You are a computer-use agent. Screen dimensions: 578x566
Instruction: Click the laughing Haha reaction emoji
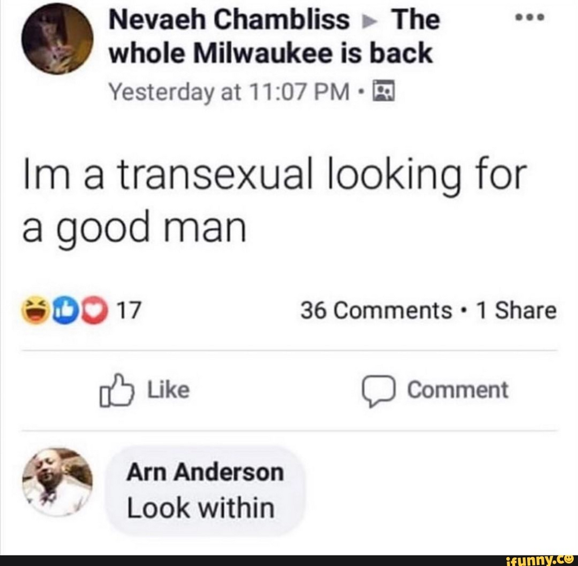click(x=36, y=311)
